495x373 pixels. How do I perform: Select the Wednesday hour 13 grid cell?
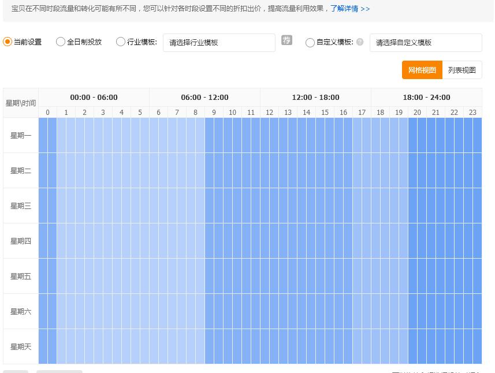click(x=288, y=206)
